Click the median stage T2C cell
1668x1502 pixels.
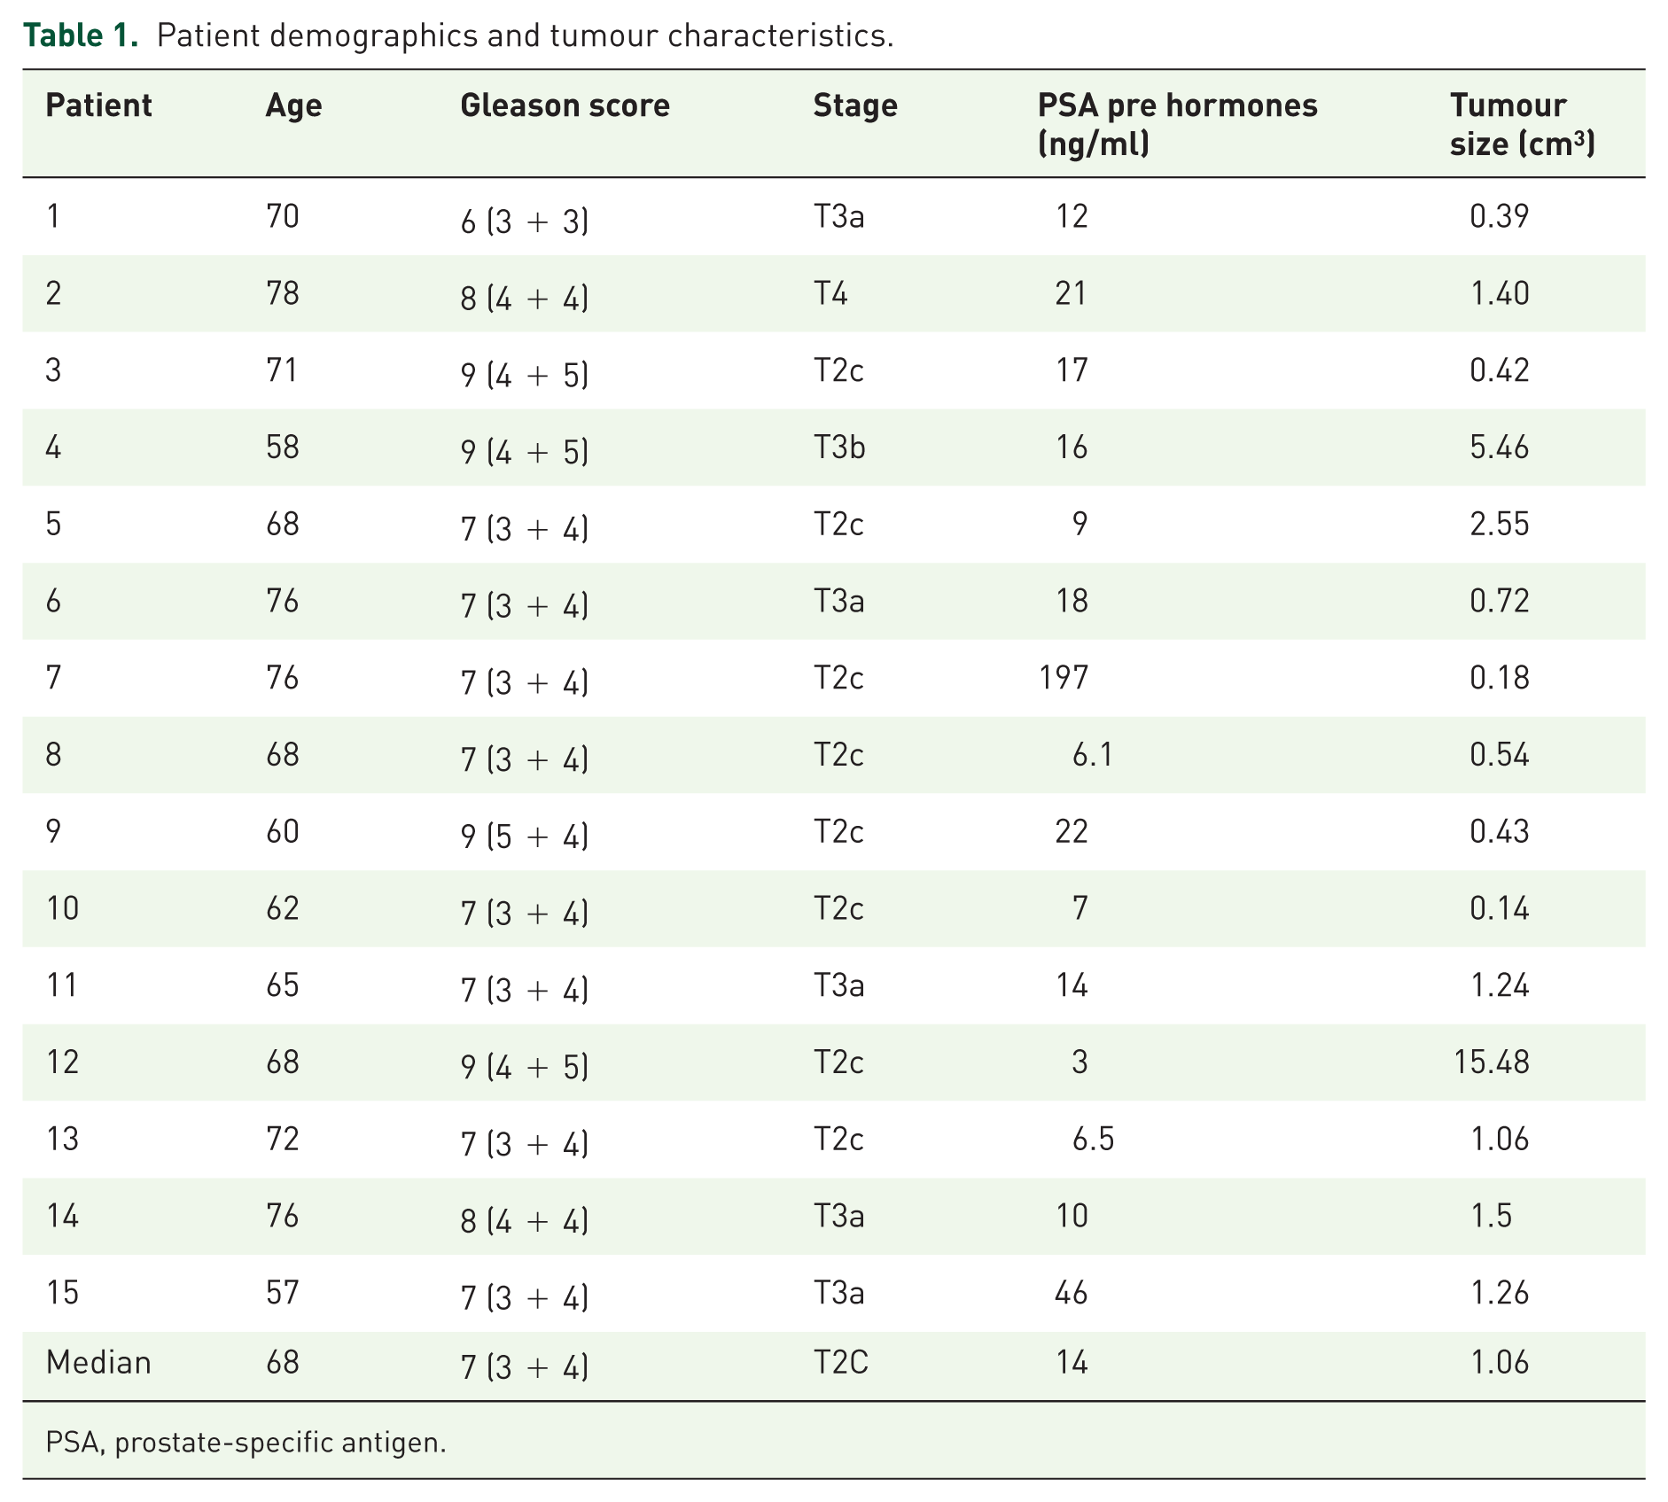click(841, 1362)
